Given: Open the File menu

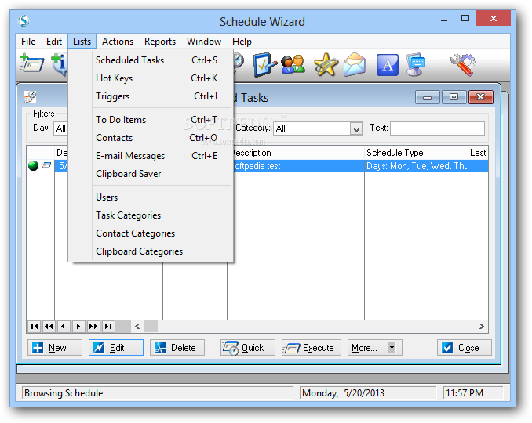Looking at the screenshot, I should pos(28,42).
